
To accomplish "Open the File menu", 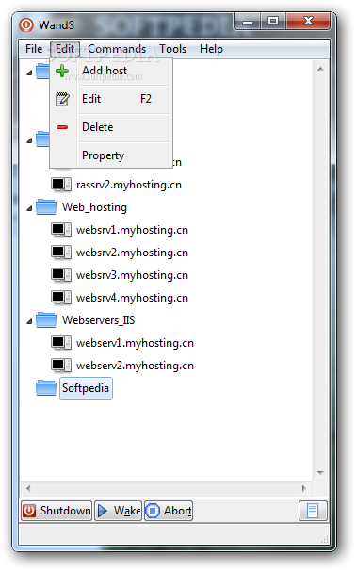I will (34, 49).
